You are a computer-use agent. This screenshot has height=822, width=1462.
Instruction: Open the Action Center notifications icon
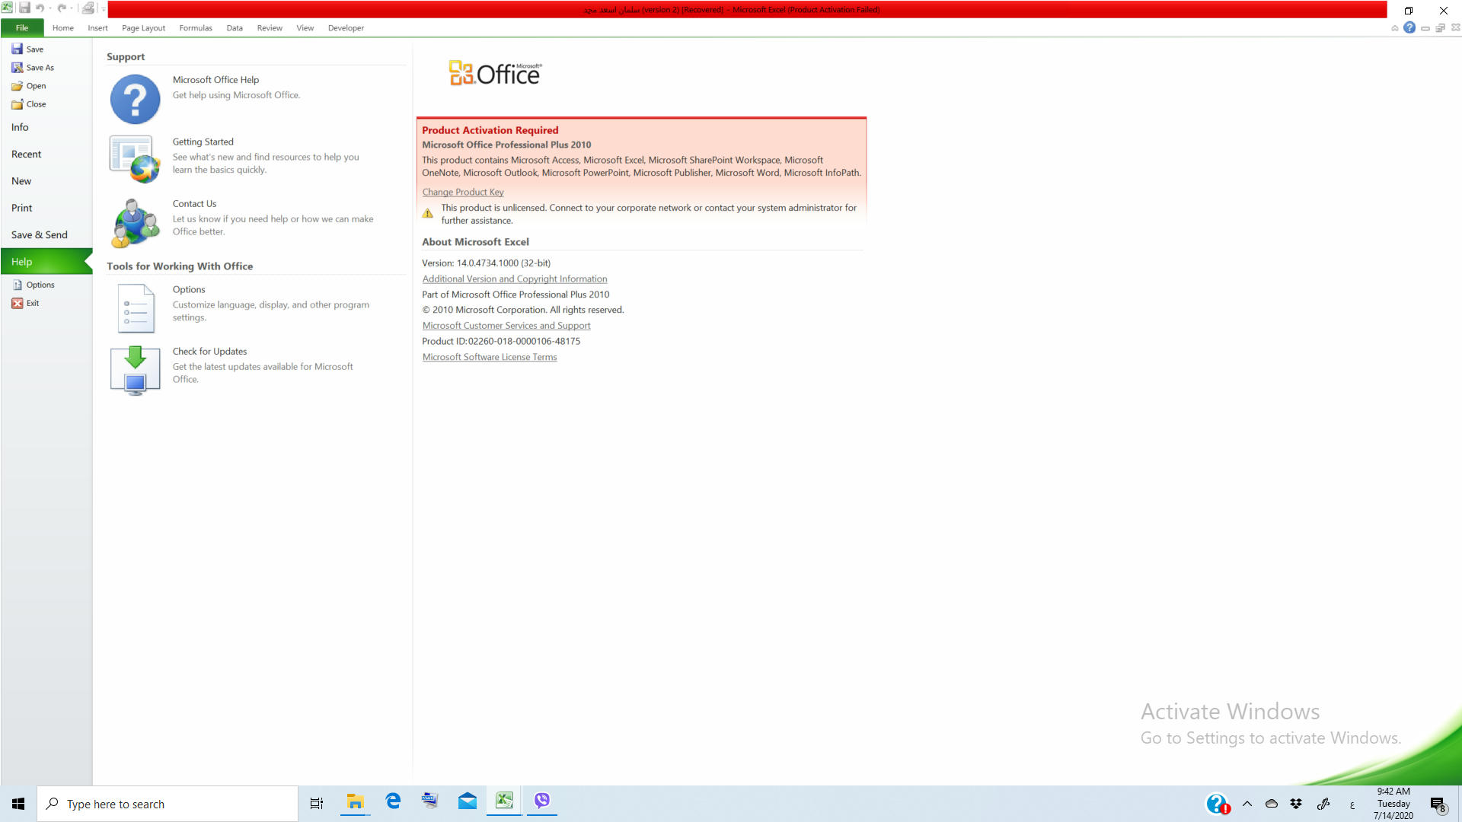[1438, 804]
